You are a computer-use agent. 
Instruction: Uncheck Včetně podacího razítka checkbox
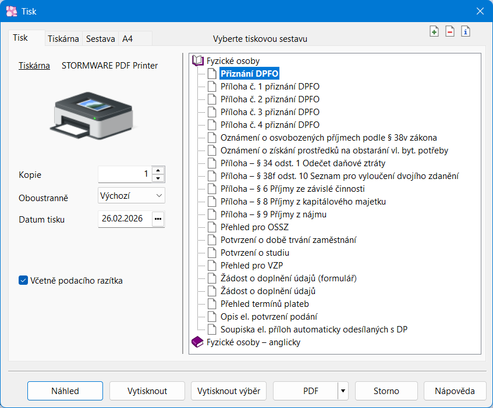[x=23, y=281]
